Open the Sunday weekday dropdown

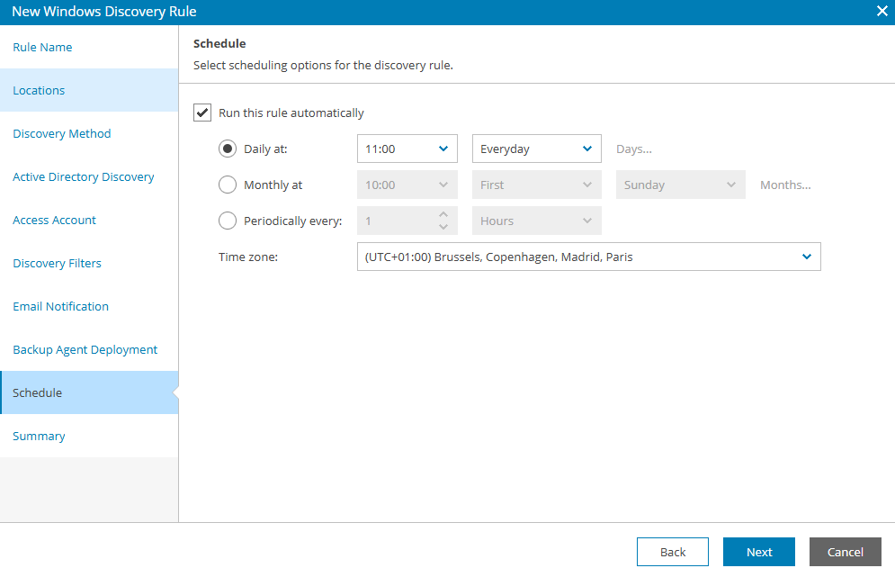pyautogui.click(x=680, y=185)
